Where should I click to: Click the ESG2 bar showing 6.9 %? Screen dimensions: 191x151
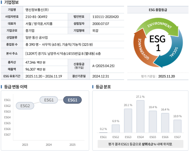(x=116, y=129)
